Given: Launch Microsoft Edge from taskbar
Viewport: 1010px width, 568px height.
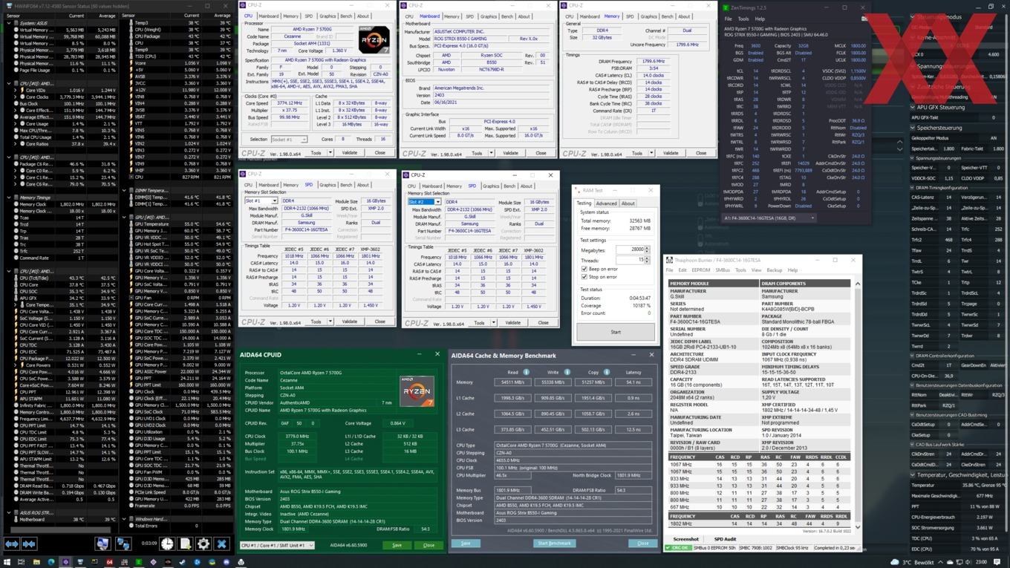Looking at the screenshot, I should point(50,562).
